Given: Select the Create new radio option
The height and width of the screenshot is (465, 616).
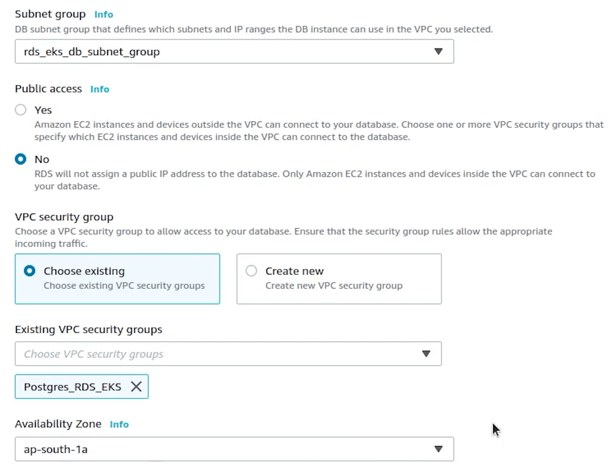Looking at the screenshot, I should [x=251, y=271].
